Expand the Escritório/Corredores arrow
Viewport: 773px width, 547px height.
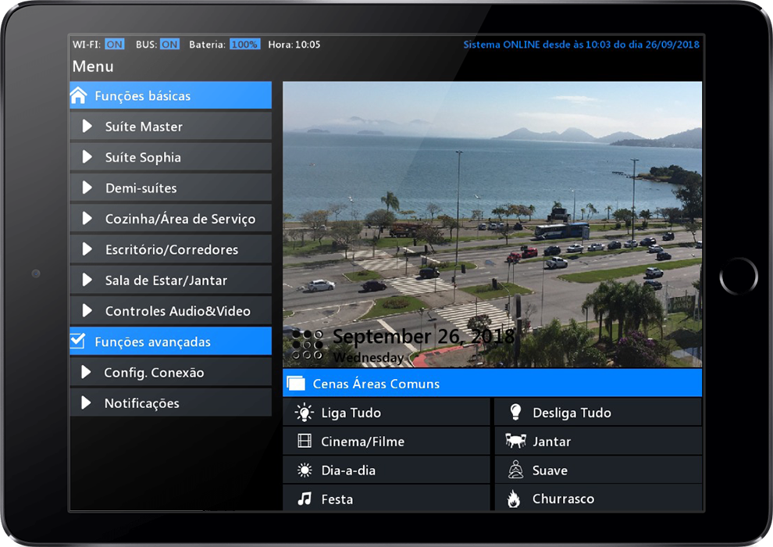pos(87,249)
